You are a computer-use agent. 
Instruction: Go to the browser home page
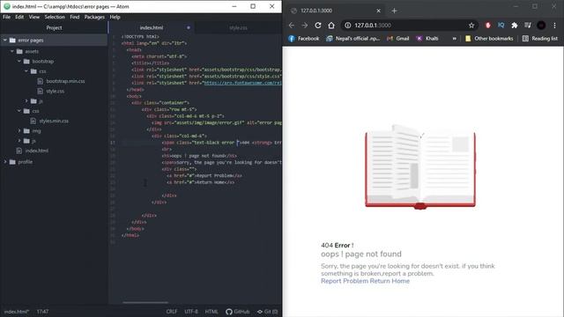(x=331, y=26)
